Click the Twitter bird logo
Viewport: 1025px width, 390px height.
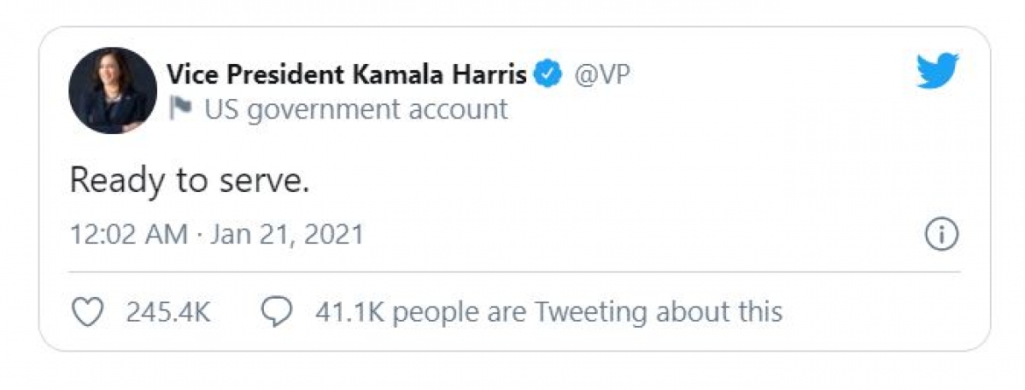[x=937, y=71]
